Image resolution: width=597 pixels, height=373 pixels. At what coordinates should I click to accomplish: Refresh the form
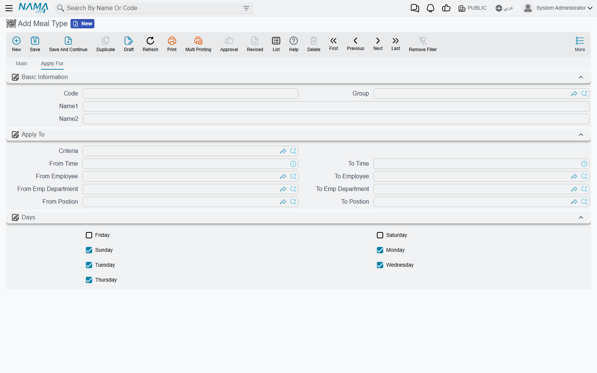pyautogui.click(x=150, y=44)
